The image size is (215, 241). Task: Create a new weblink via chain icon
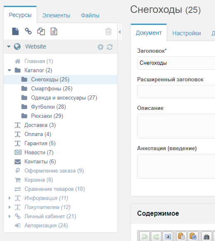coord(28,31)
